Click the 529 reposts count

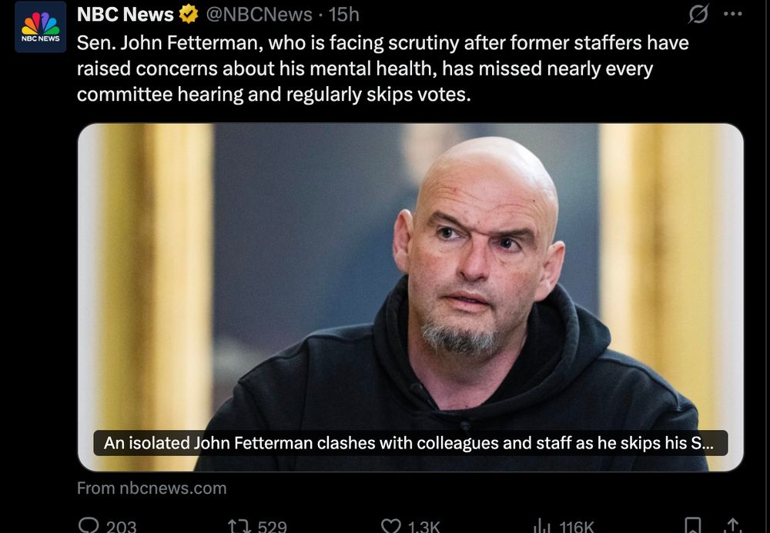click(272, 527)
